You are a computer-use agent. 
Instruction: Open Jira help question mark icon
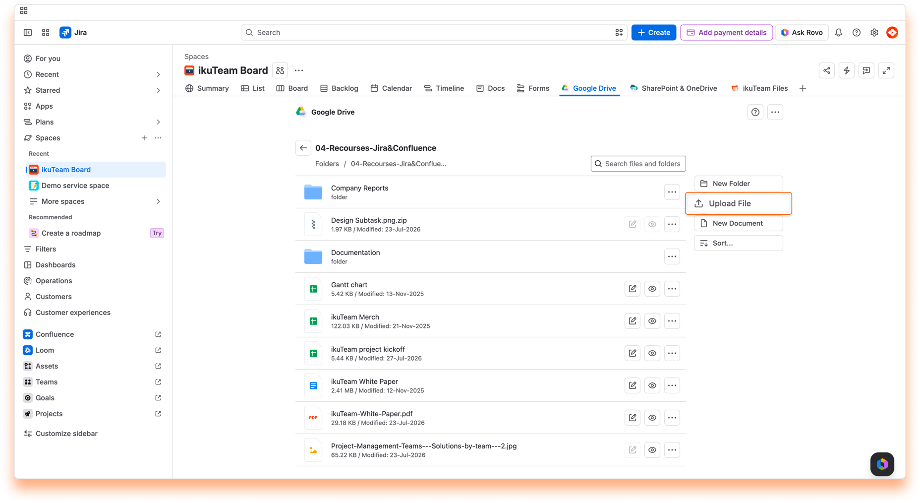[857, 32]
